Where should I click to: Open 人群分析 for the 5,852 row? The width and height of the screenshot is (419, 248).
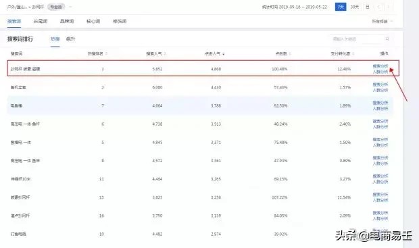point(380,72)
